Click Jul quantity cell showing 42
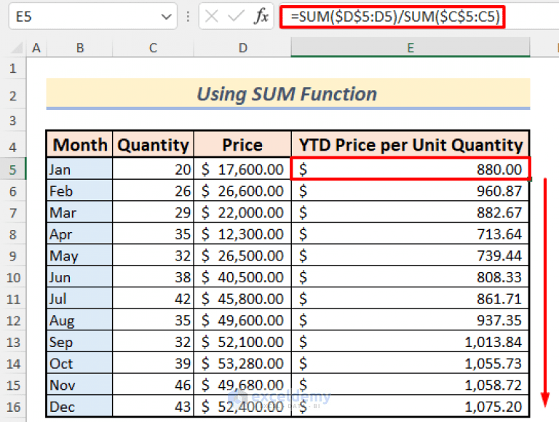The image size is (559, 422). point(154,299)
